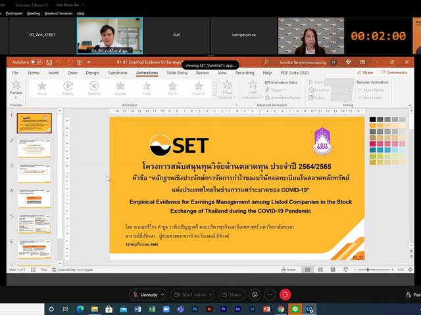Click the Animation Painter button
Viewport: 421px width, 315px height.
(x=283, y=98)
